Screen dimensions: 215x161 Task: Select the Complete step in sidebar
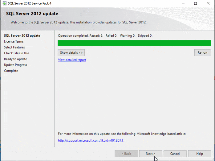coord(11,71)
